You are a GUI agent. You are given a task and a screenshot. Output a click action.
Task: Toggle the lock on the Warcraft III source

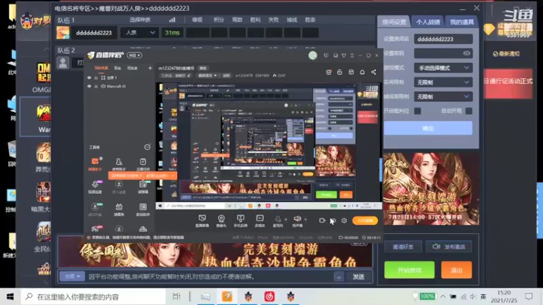[96, 86]
